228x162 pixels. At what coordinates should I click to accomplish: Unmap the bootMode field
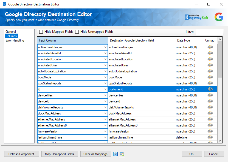(x=210, y=77)
